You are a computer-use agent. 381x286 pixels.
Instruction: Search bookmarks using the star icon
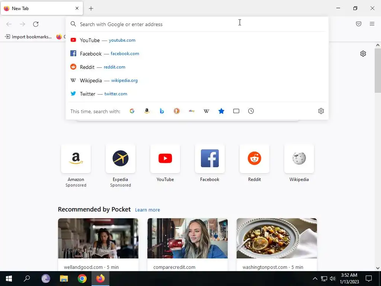coord(221,111)
